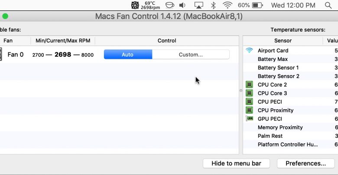Select Auto fan control mode
338x175 pixels.
(x=128, y=54)
